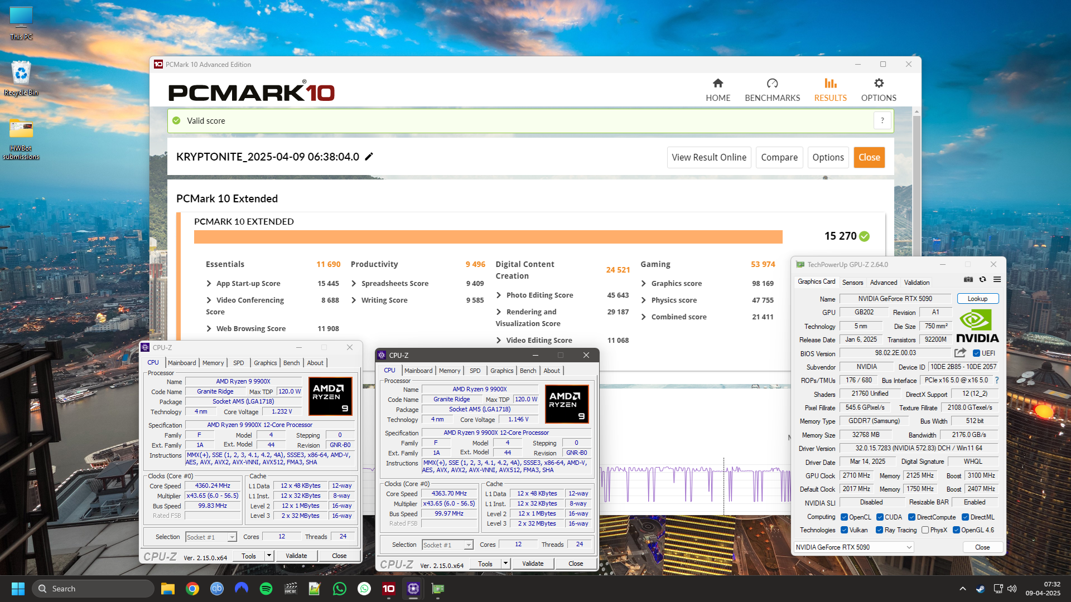Viewport: 1071px width, 602px height.
Task: Click Compare button in PCMark 10
Action: pyautogui.click(x=779, y=157)
